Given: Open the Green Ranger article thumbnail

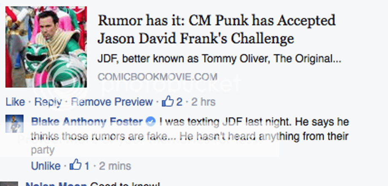Looking at the screenshot, I should coord(46,47).
